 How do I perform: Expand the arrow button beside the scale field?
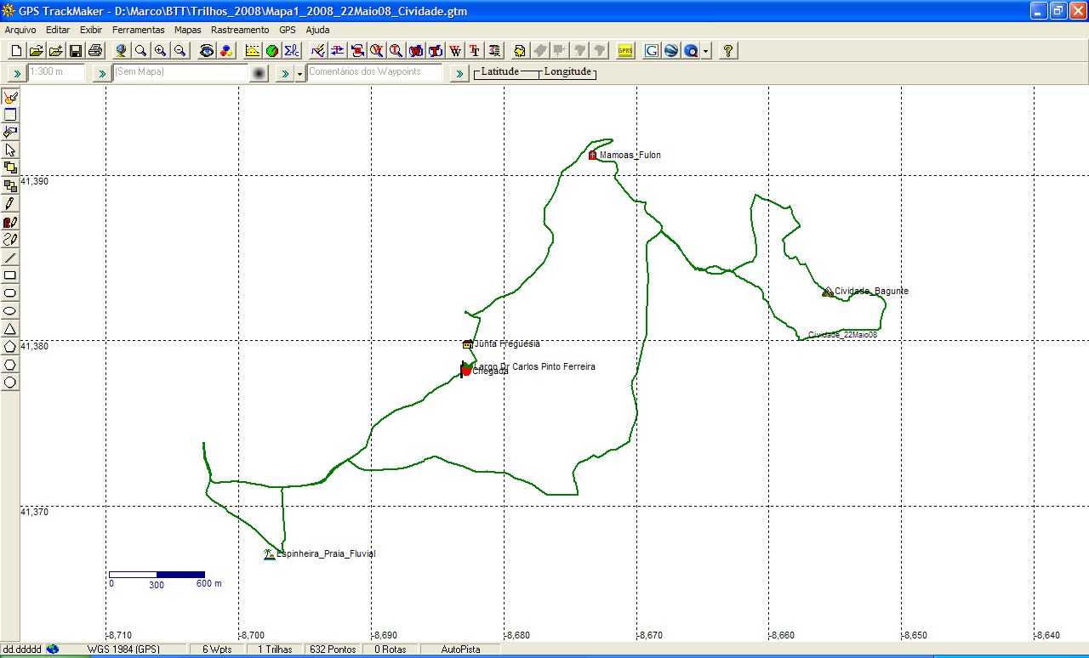(17, 73)
